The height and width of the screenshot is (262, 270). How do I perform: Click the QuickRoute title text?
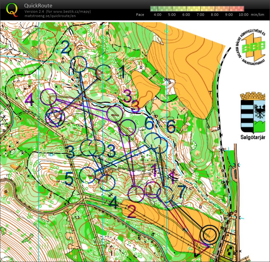(x=38, y=6)
